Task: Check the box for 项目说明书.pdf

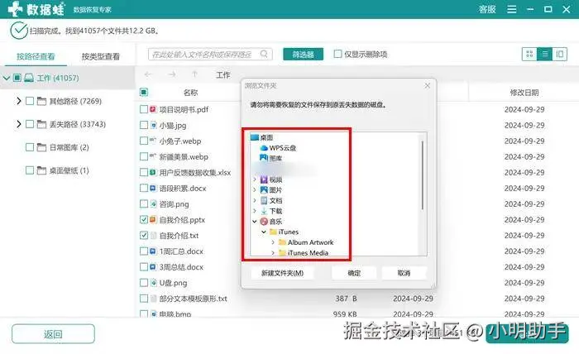Action: 144,109
